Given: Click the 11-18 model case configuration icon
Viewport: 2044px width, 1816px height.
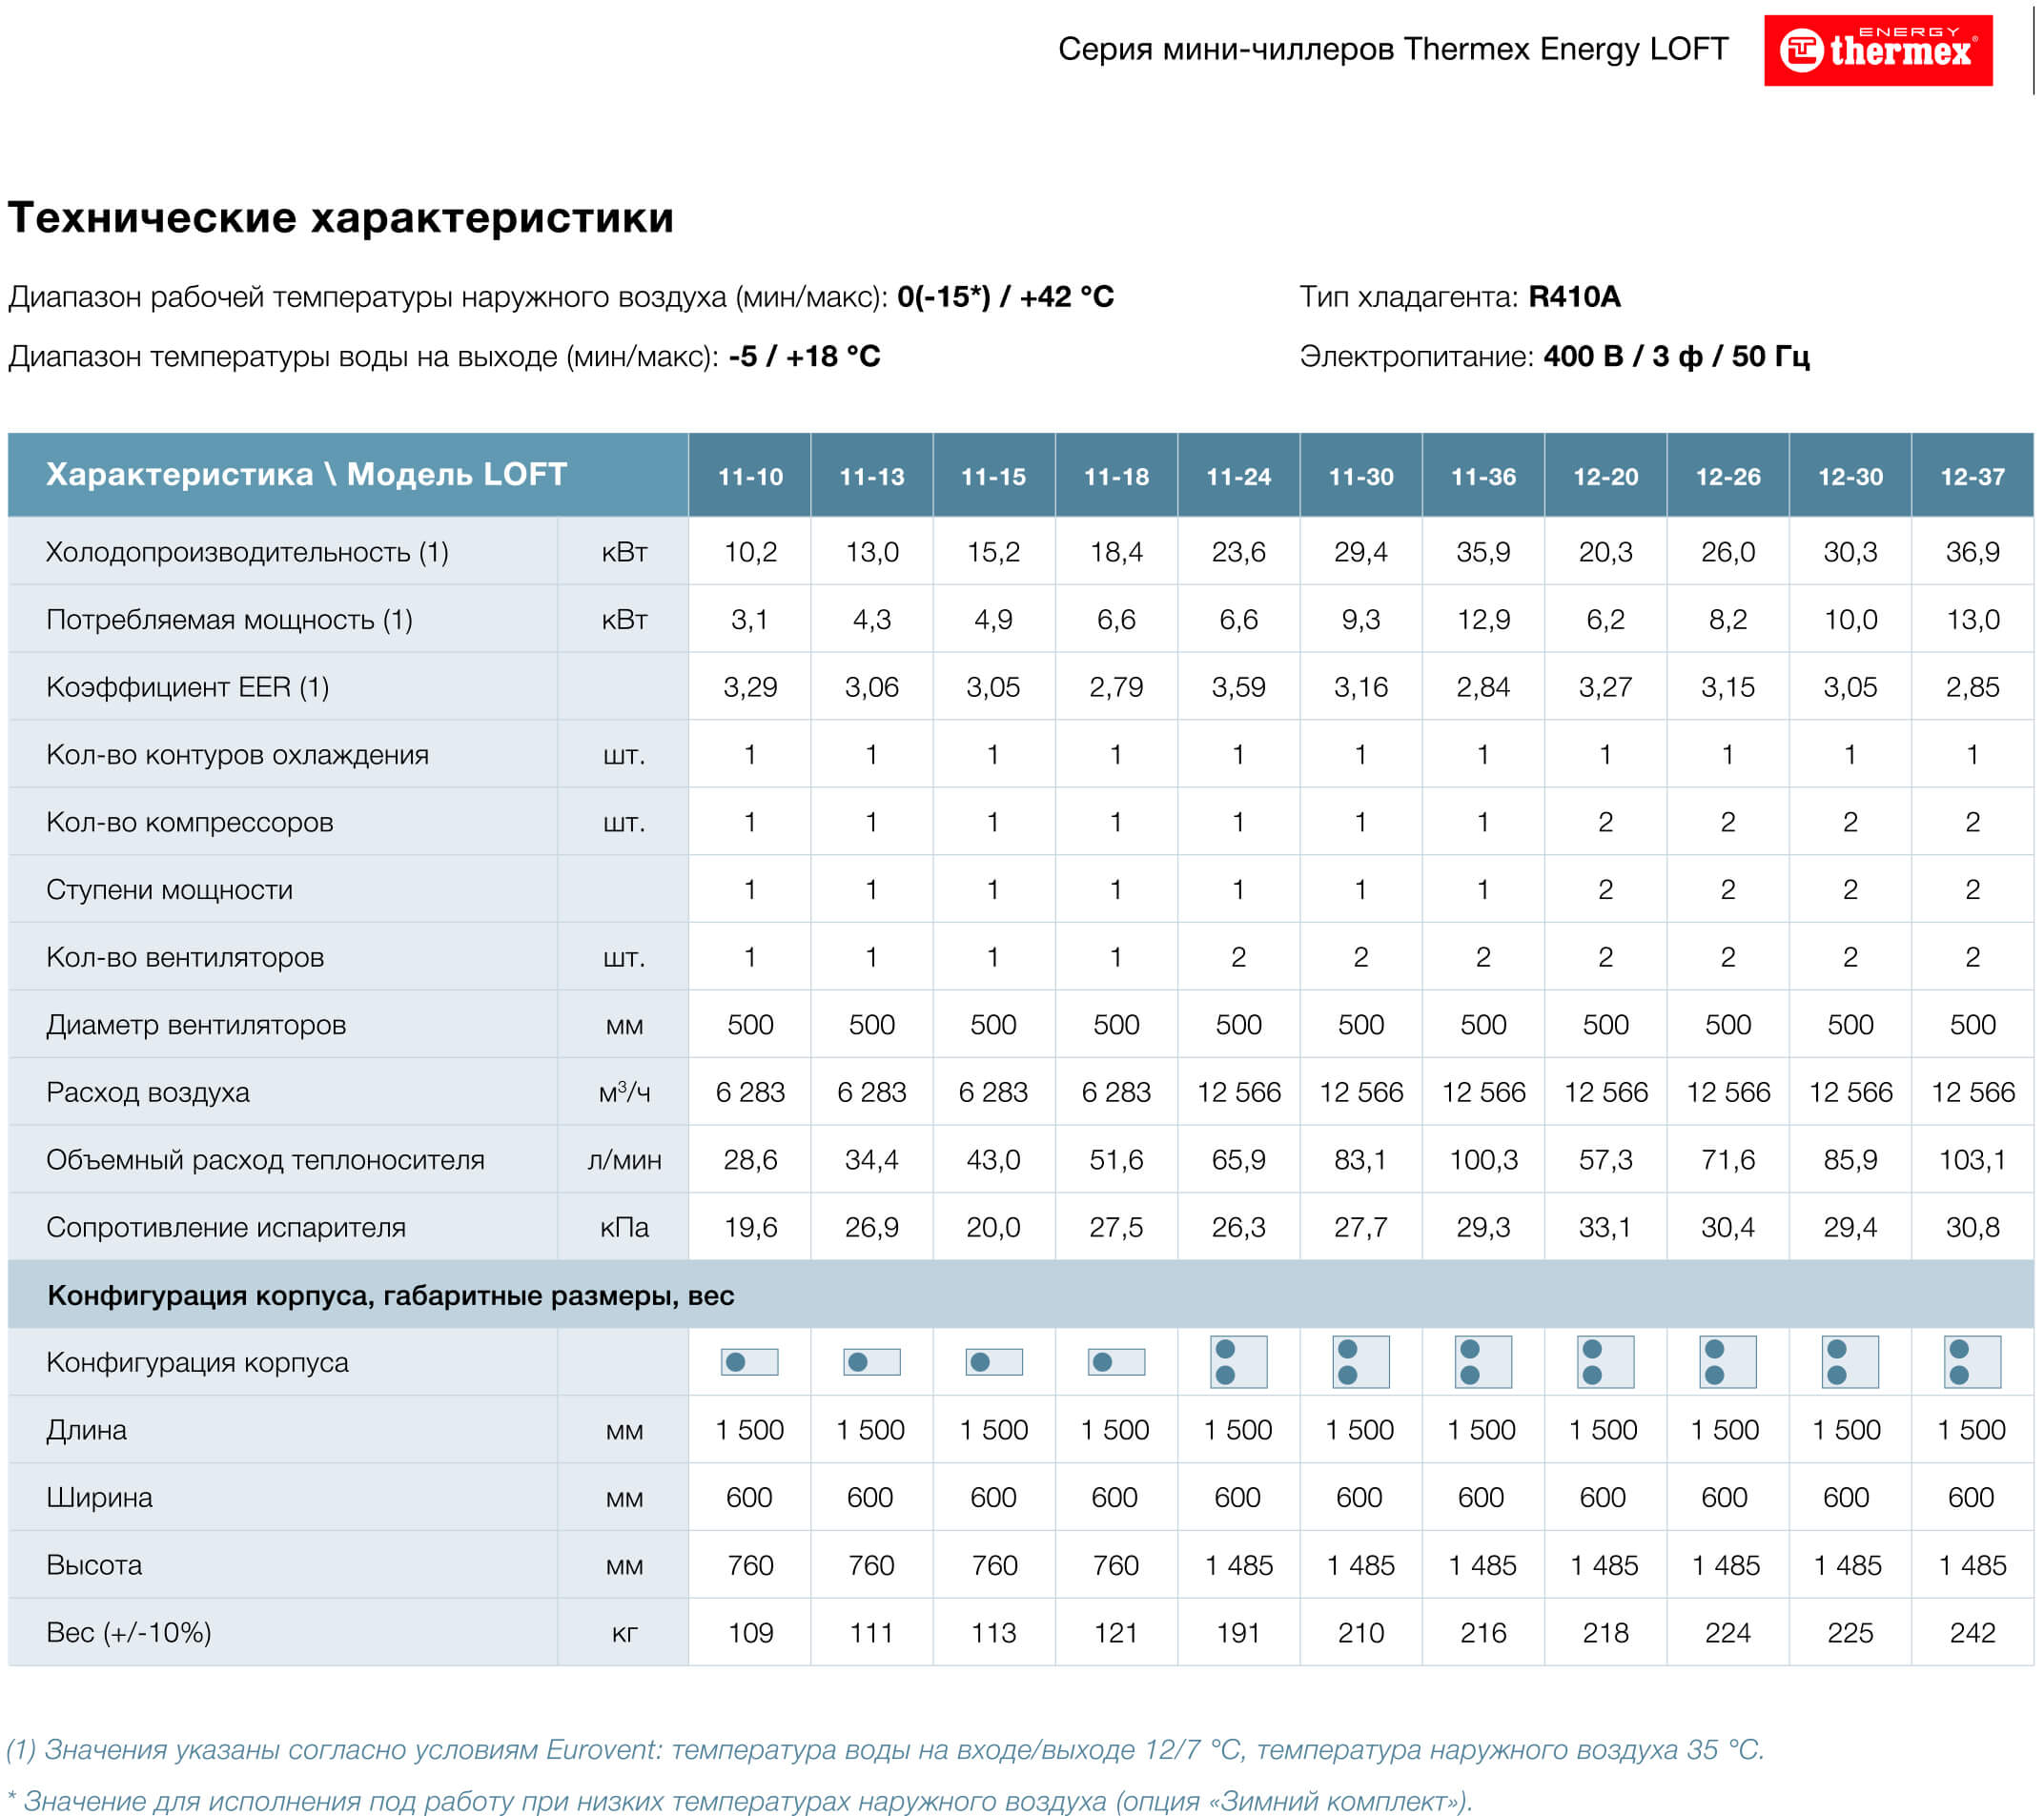Looking at the screenshot, I should pos(1116,1362).
